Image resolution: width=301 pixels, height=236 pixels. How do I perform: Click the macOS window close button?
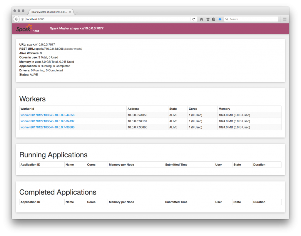(15, 11)
